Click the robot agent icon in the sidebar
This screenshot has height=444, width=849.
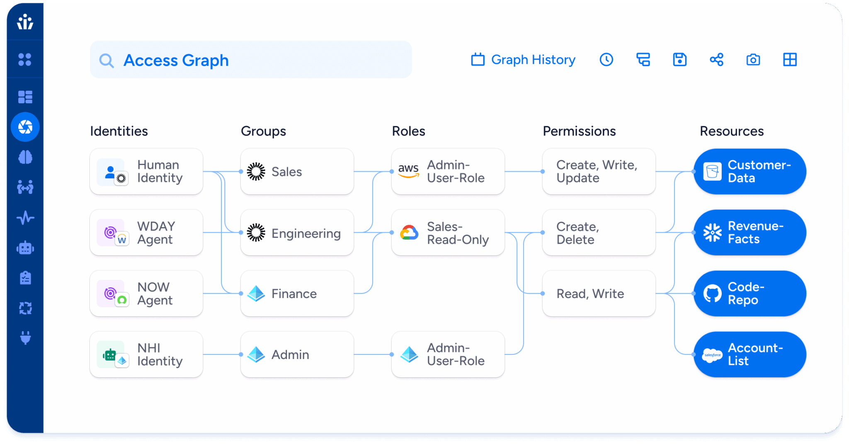click(25, 247)
